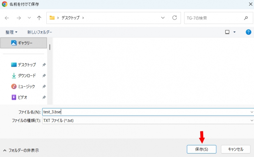Open the 整理 menu

coord(11,32)
